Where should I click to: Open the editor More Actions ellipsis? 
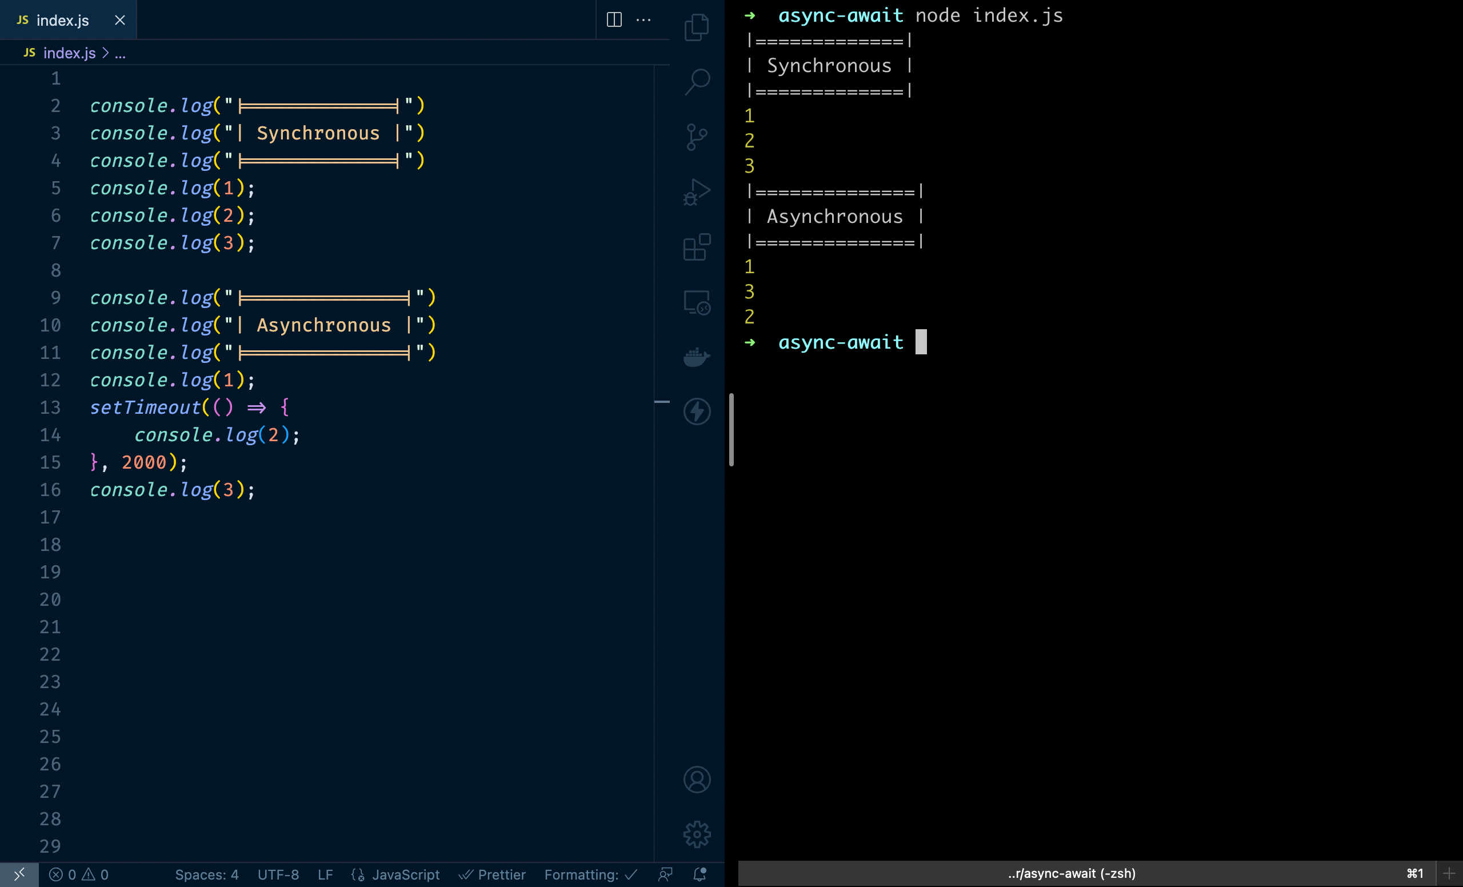tap(643, 19)
